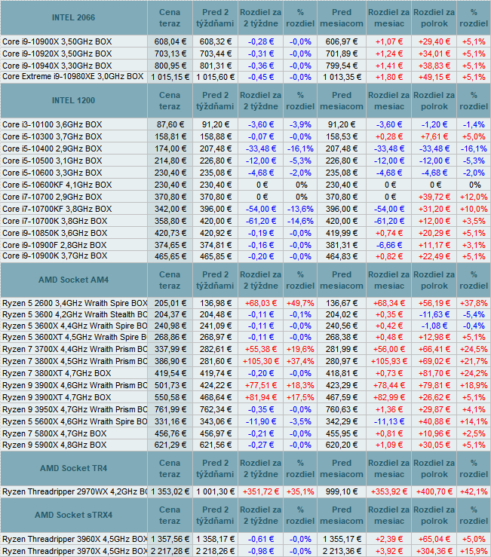This screenshot has height=557, width=491.
Task: Select Core i9-10900F 2,8GHz BOX name
Action: point(54,246)
